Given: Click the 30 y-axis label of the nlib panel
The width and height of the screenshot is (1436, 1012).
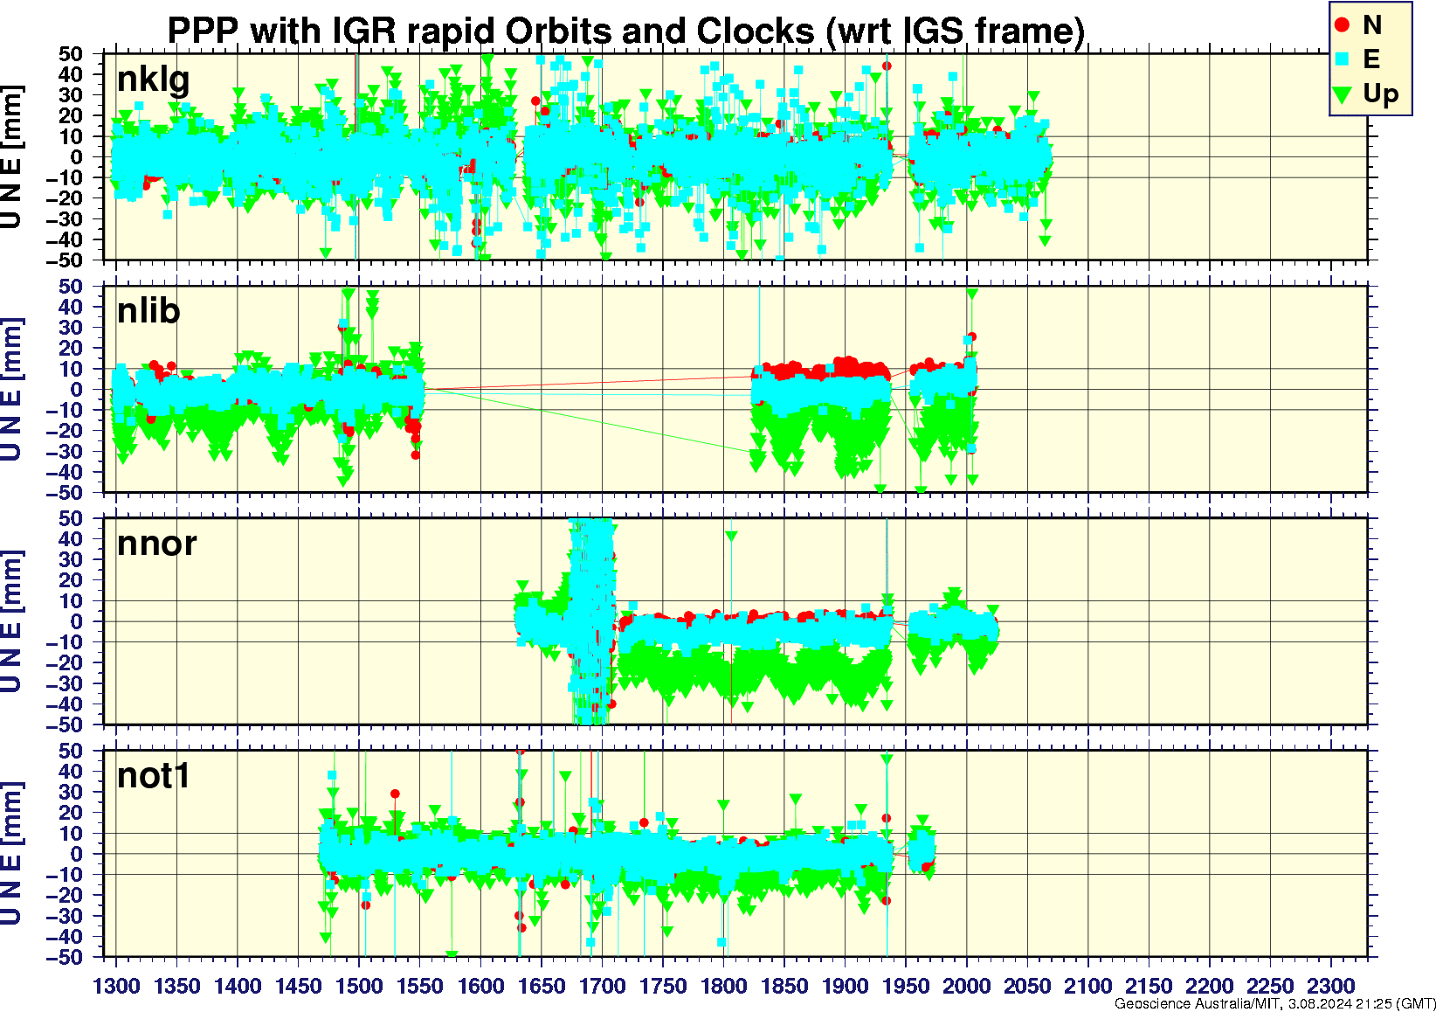Looking at the screenshot, I should pos(71,328).
